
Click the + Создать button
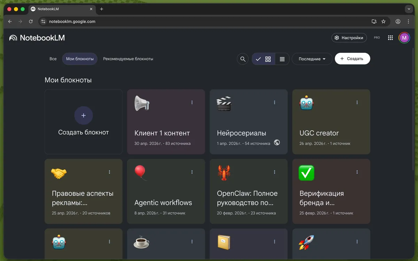pyautogui.click(x=352, y=59)
